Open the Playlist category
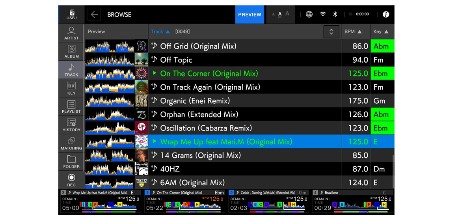This screenshot has height=218, width=473. click(71, 106)
